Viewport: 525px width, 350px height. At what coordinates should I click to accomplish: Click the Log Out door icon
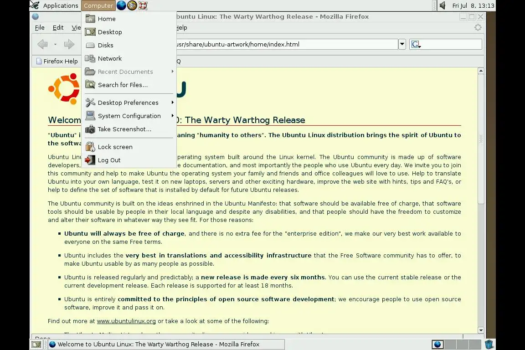(x=90, y=160)
